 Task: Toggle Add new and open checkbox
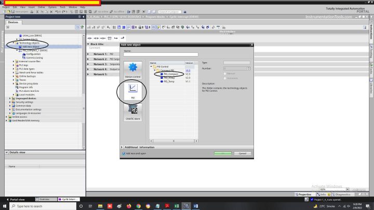[124, 153]
